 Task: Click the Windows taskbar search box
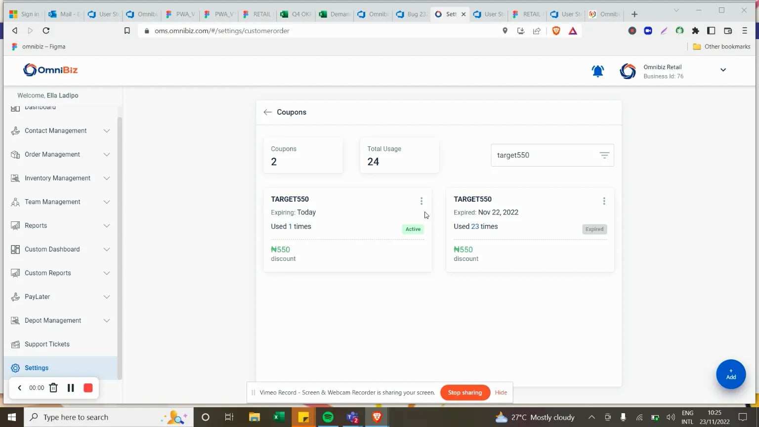pos(108,417)
